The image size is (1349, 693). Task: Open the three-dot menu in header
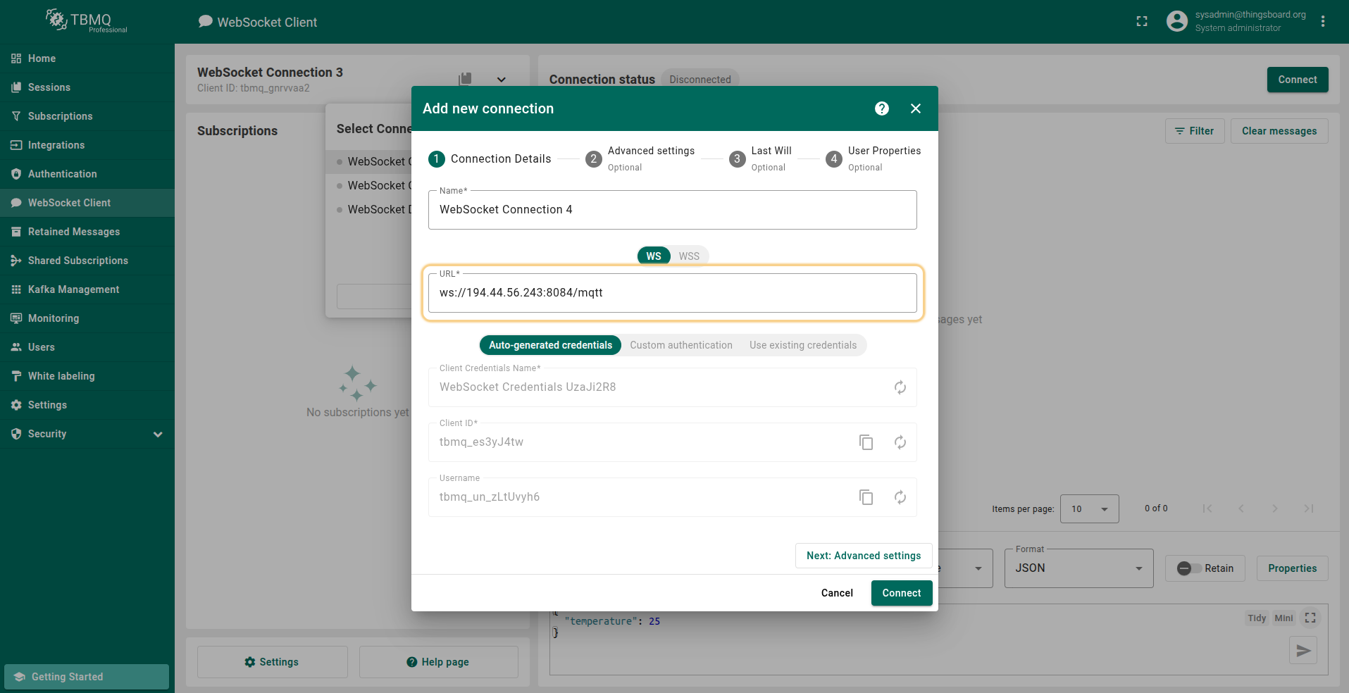[1322, 22]
